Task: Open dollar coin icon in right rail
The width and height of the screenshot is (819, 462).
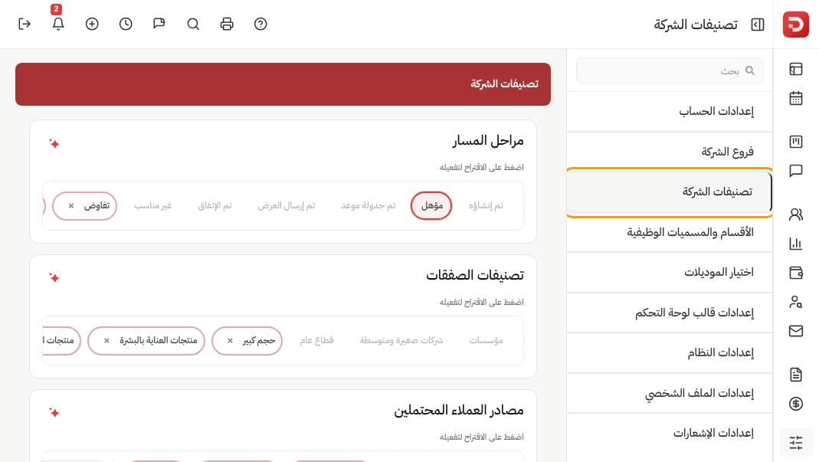Action: (795, 404)
